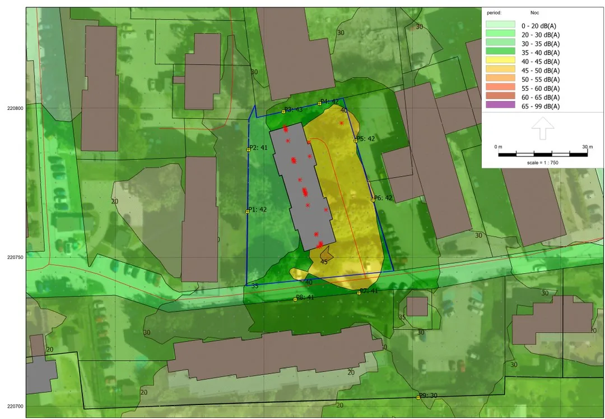
Task: Select receptor point marker P7
Action: coord(359,293)
